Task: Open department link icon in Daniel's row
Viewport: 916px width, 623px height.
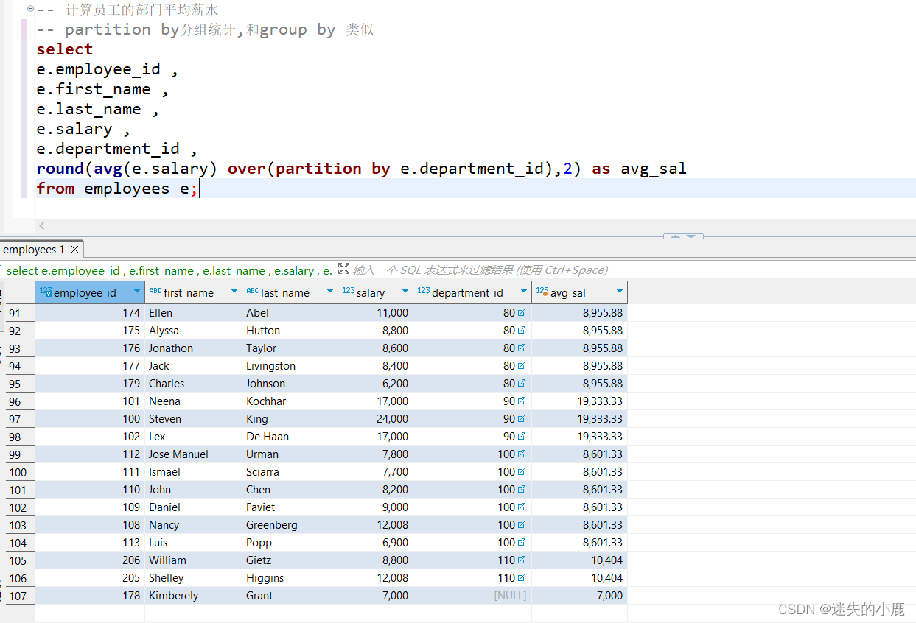Action: [x=522, y=507]
